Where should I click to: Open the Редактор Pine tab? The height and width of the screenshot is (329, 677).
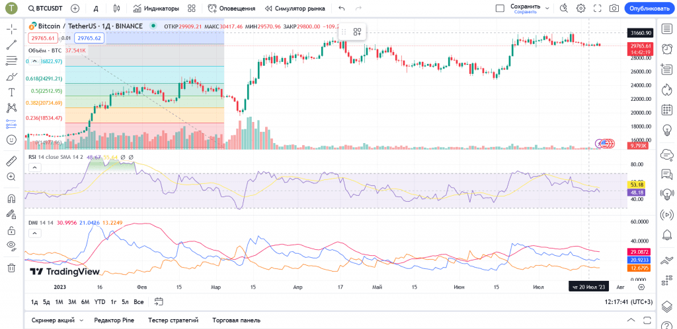click(x=114, y=320)
